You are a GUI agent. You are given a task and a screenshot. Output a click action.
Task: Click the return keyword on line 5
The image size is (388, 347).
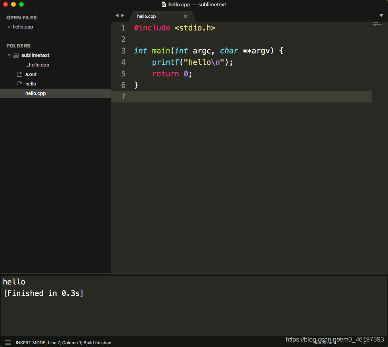(x=166, y=74)
